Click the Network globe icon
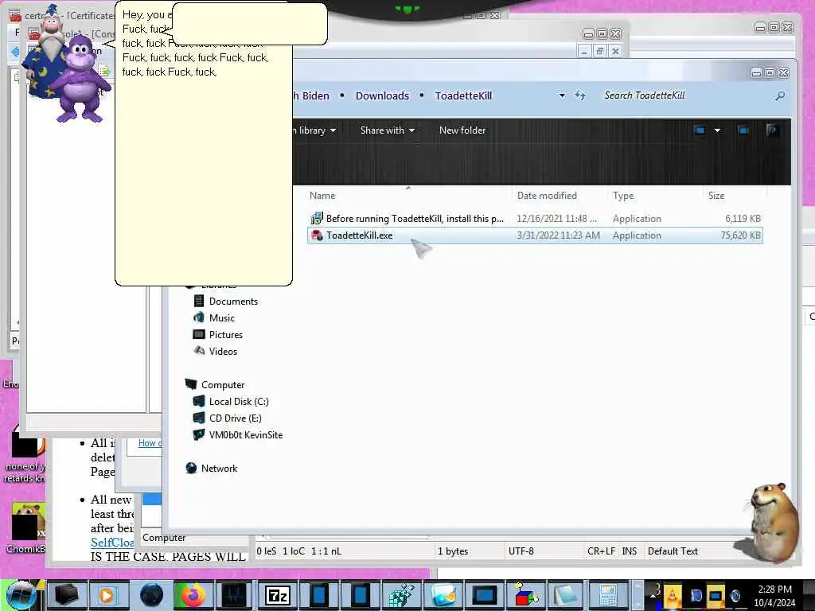 191,468
